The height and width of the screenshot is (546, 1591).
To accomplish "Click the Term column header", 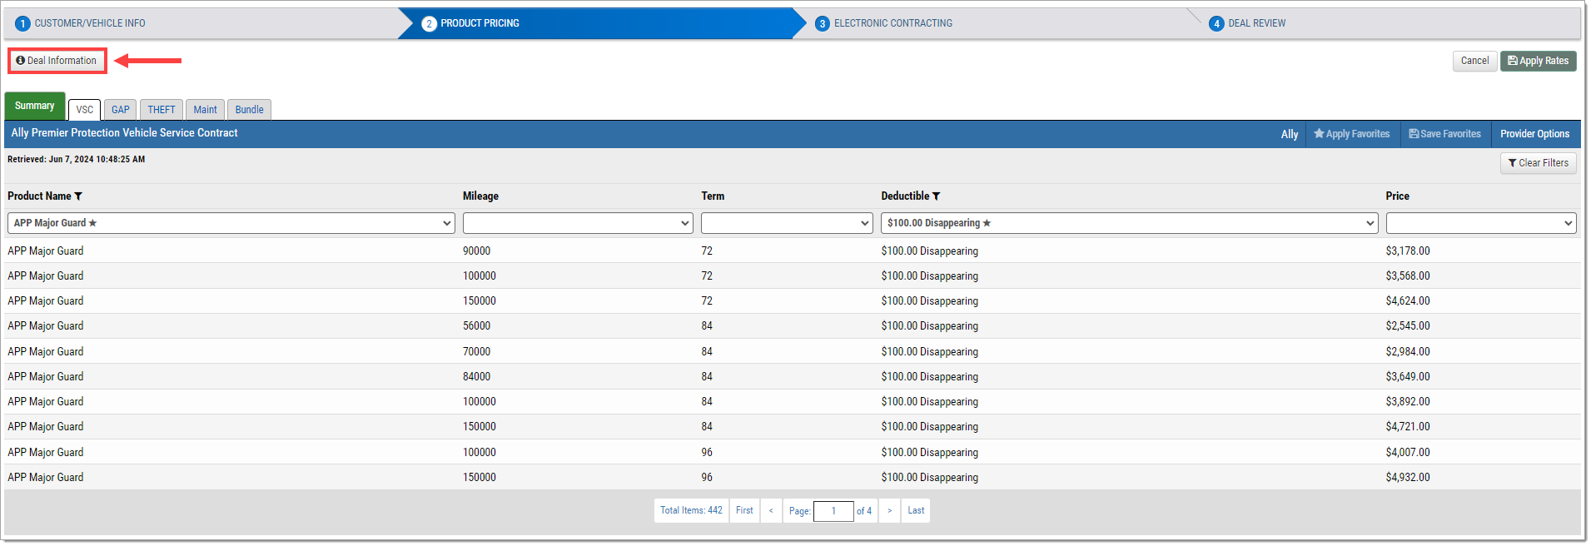I will (713, 196).
